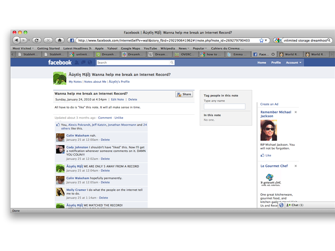This screenshot has height=251, width=335.
Task: Expand the Latest Headlines feed bookmark
Action: click(x=77, y=49)
